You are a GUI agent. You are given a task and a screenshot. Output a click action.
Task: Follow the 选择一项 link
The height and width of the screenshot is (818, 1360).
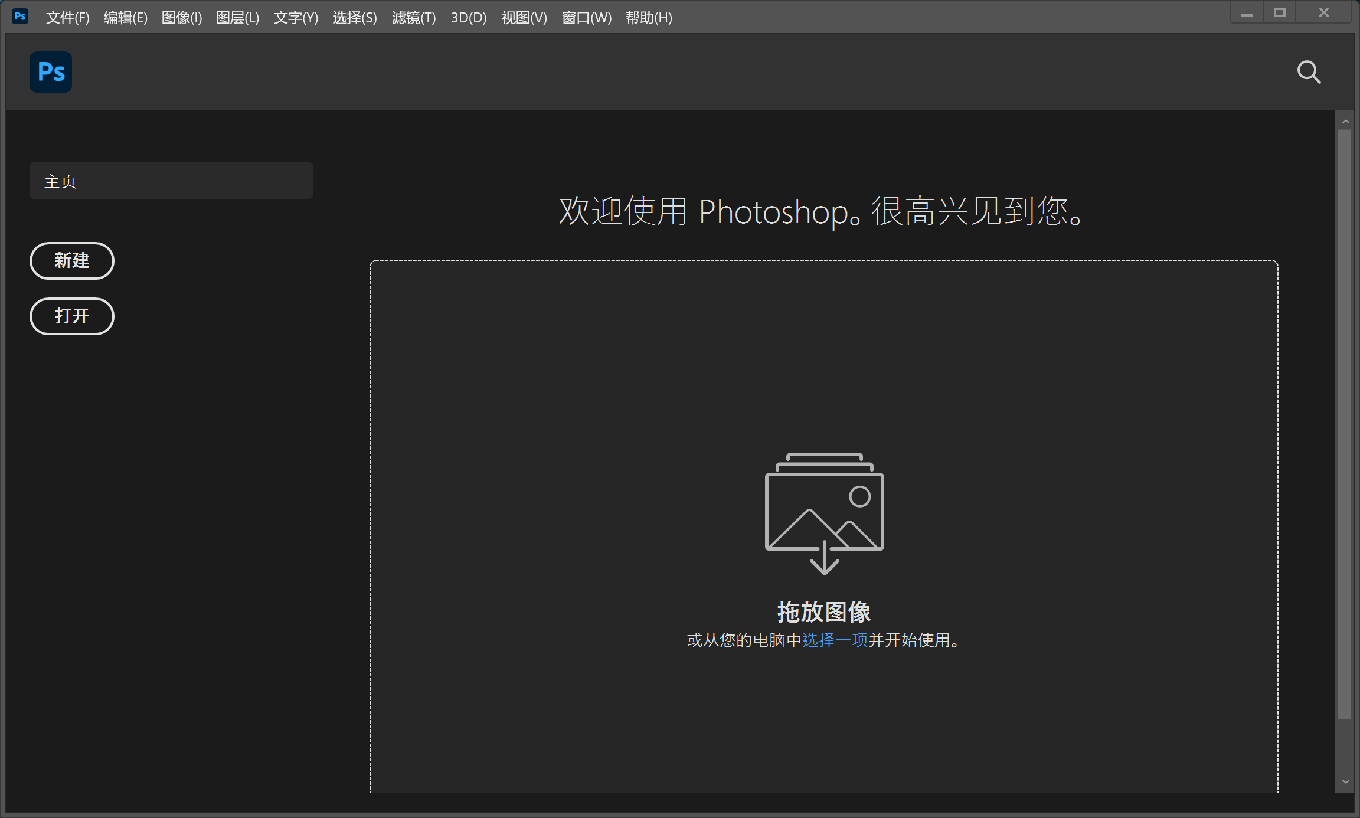click(835, 640)
